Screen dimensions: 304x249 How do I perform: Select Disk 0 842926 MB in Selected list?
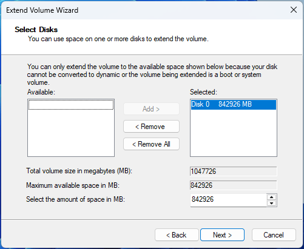[x=234, y=104]
